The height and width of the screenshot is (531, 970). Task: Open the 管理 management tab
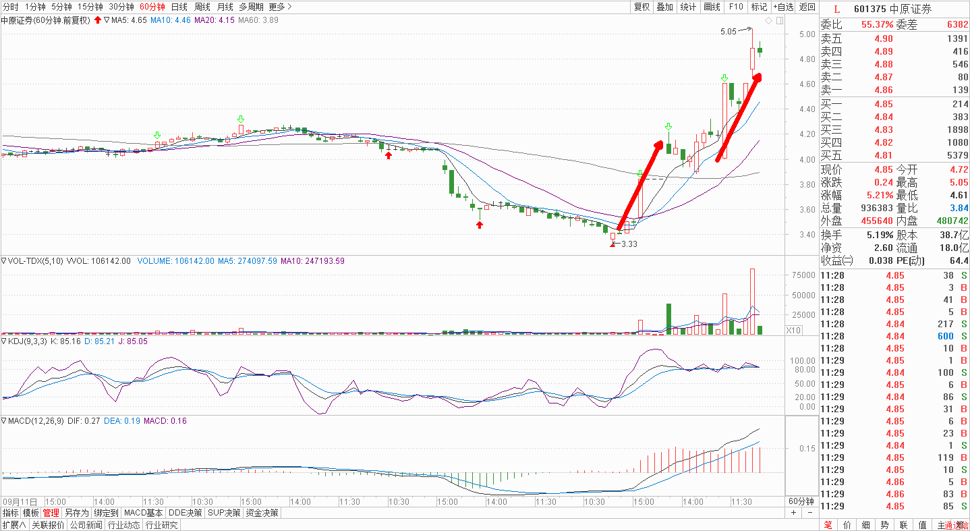click(x=51, y=513)
